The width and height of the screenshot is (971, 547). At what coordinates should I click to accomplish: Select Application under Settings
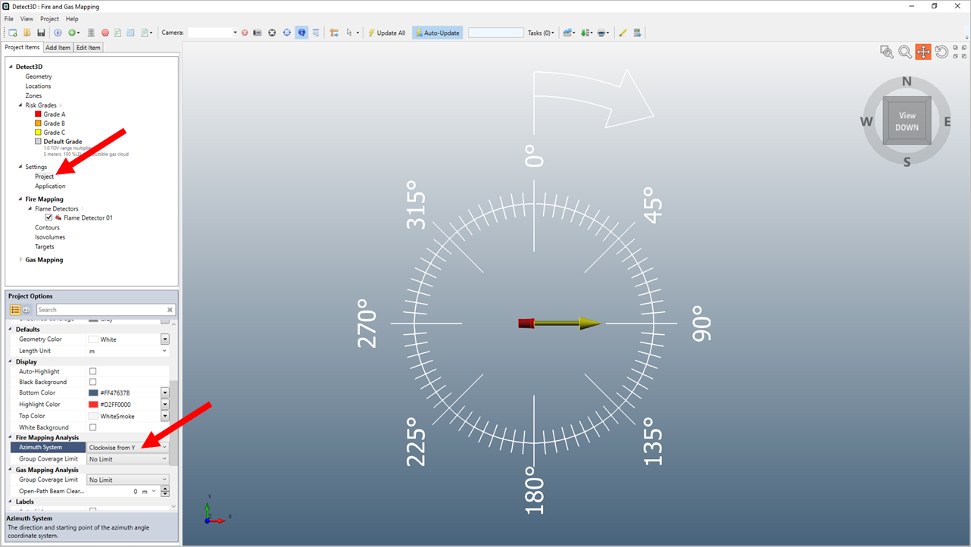[50, 186]
